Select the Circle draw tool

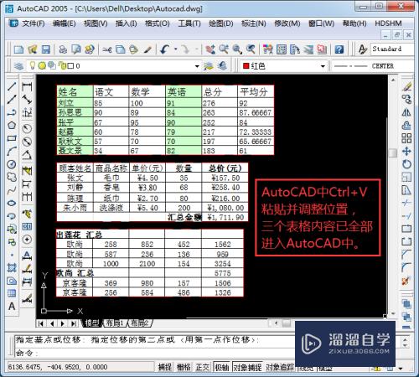[x=12, y=164]
